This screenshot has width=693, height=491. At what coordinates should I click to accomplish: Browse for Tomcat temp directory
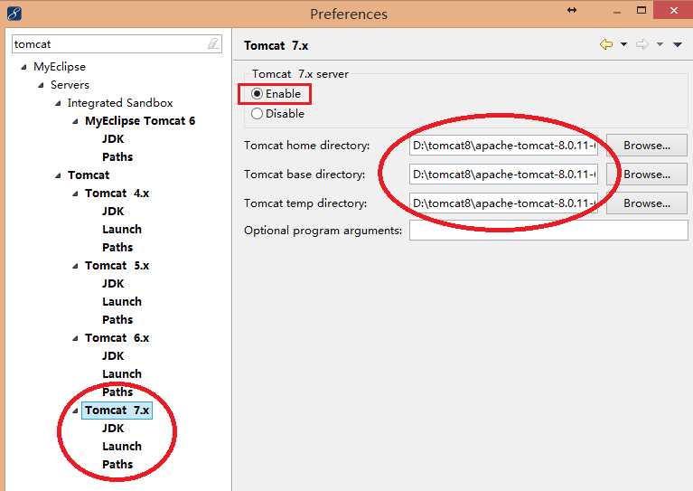pos(647,203)
